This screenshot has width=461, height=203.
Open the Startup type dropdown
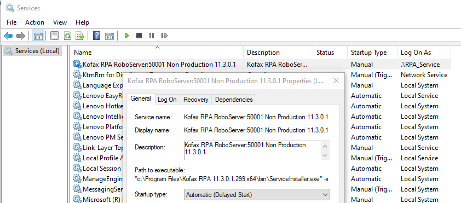257,194
